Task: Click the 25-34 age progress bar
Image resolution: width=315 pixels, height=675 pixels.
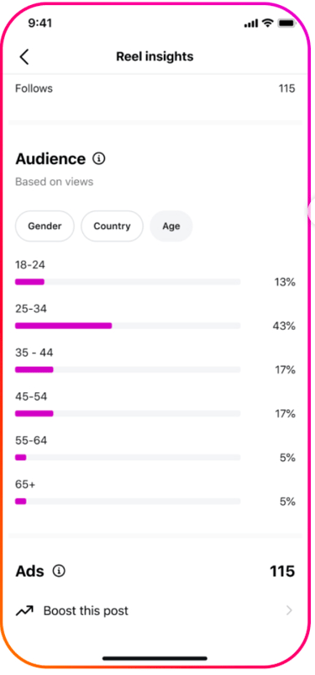Action: 128,326
